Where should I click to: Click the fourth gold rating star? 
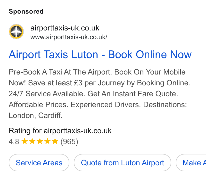coord(47,141)
